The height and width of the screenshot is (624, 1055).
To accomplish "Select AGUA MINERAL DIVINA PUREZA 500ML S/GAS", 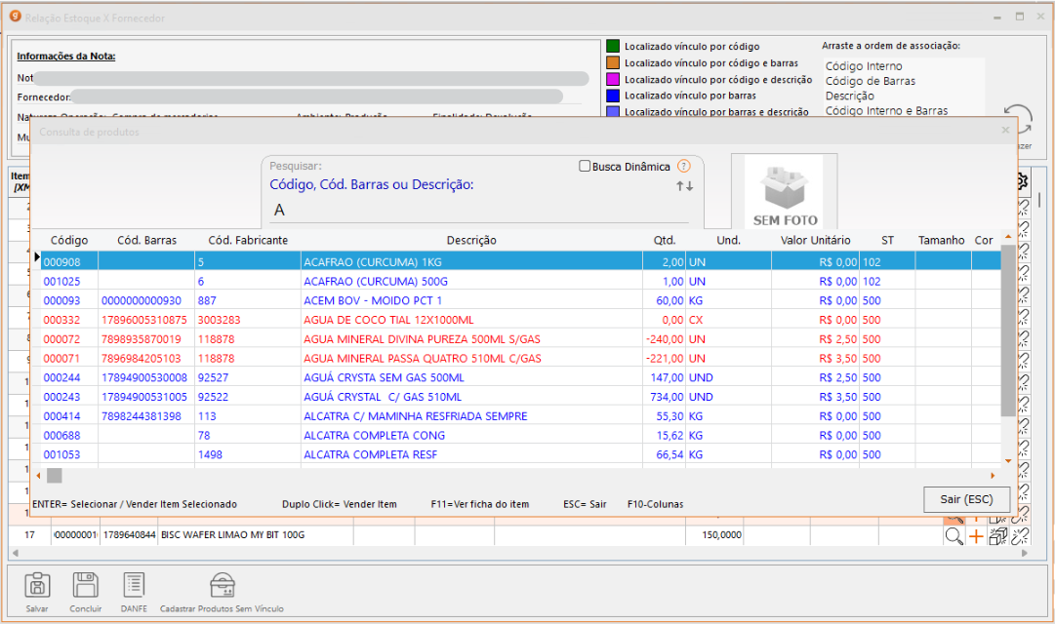I will [521, 339].
